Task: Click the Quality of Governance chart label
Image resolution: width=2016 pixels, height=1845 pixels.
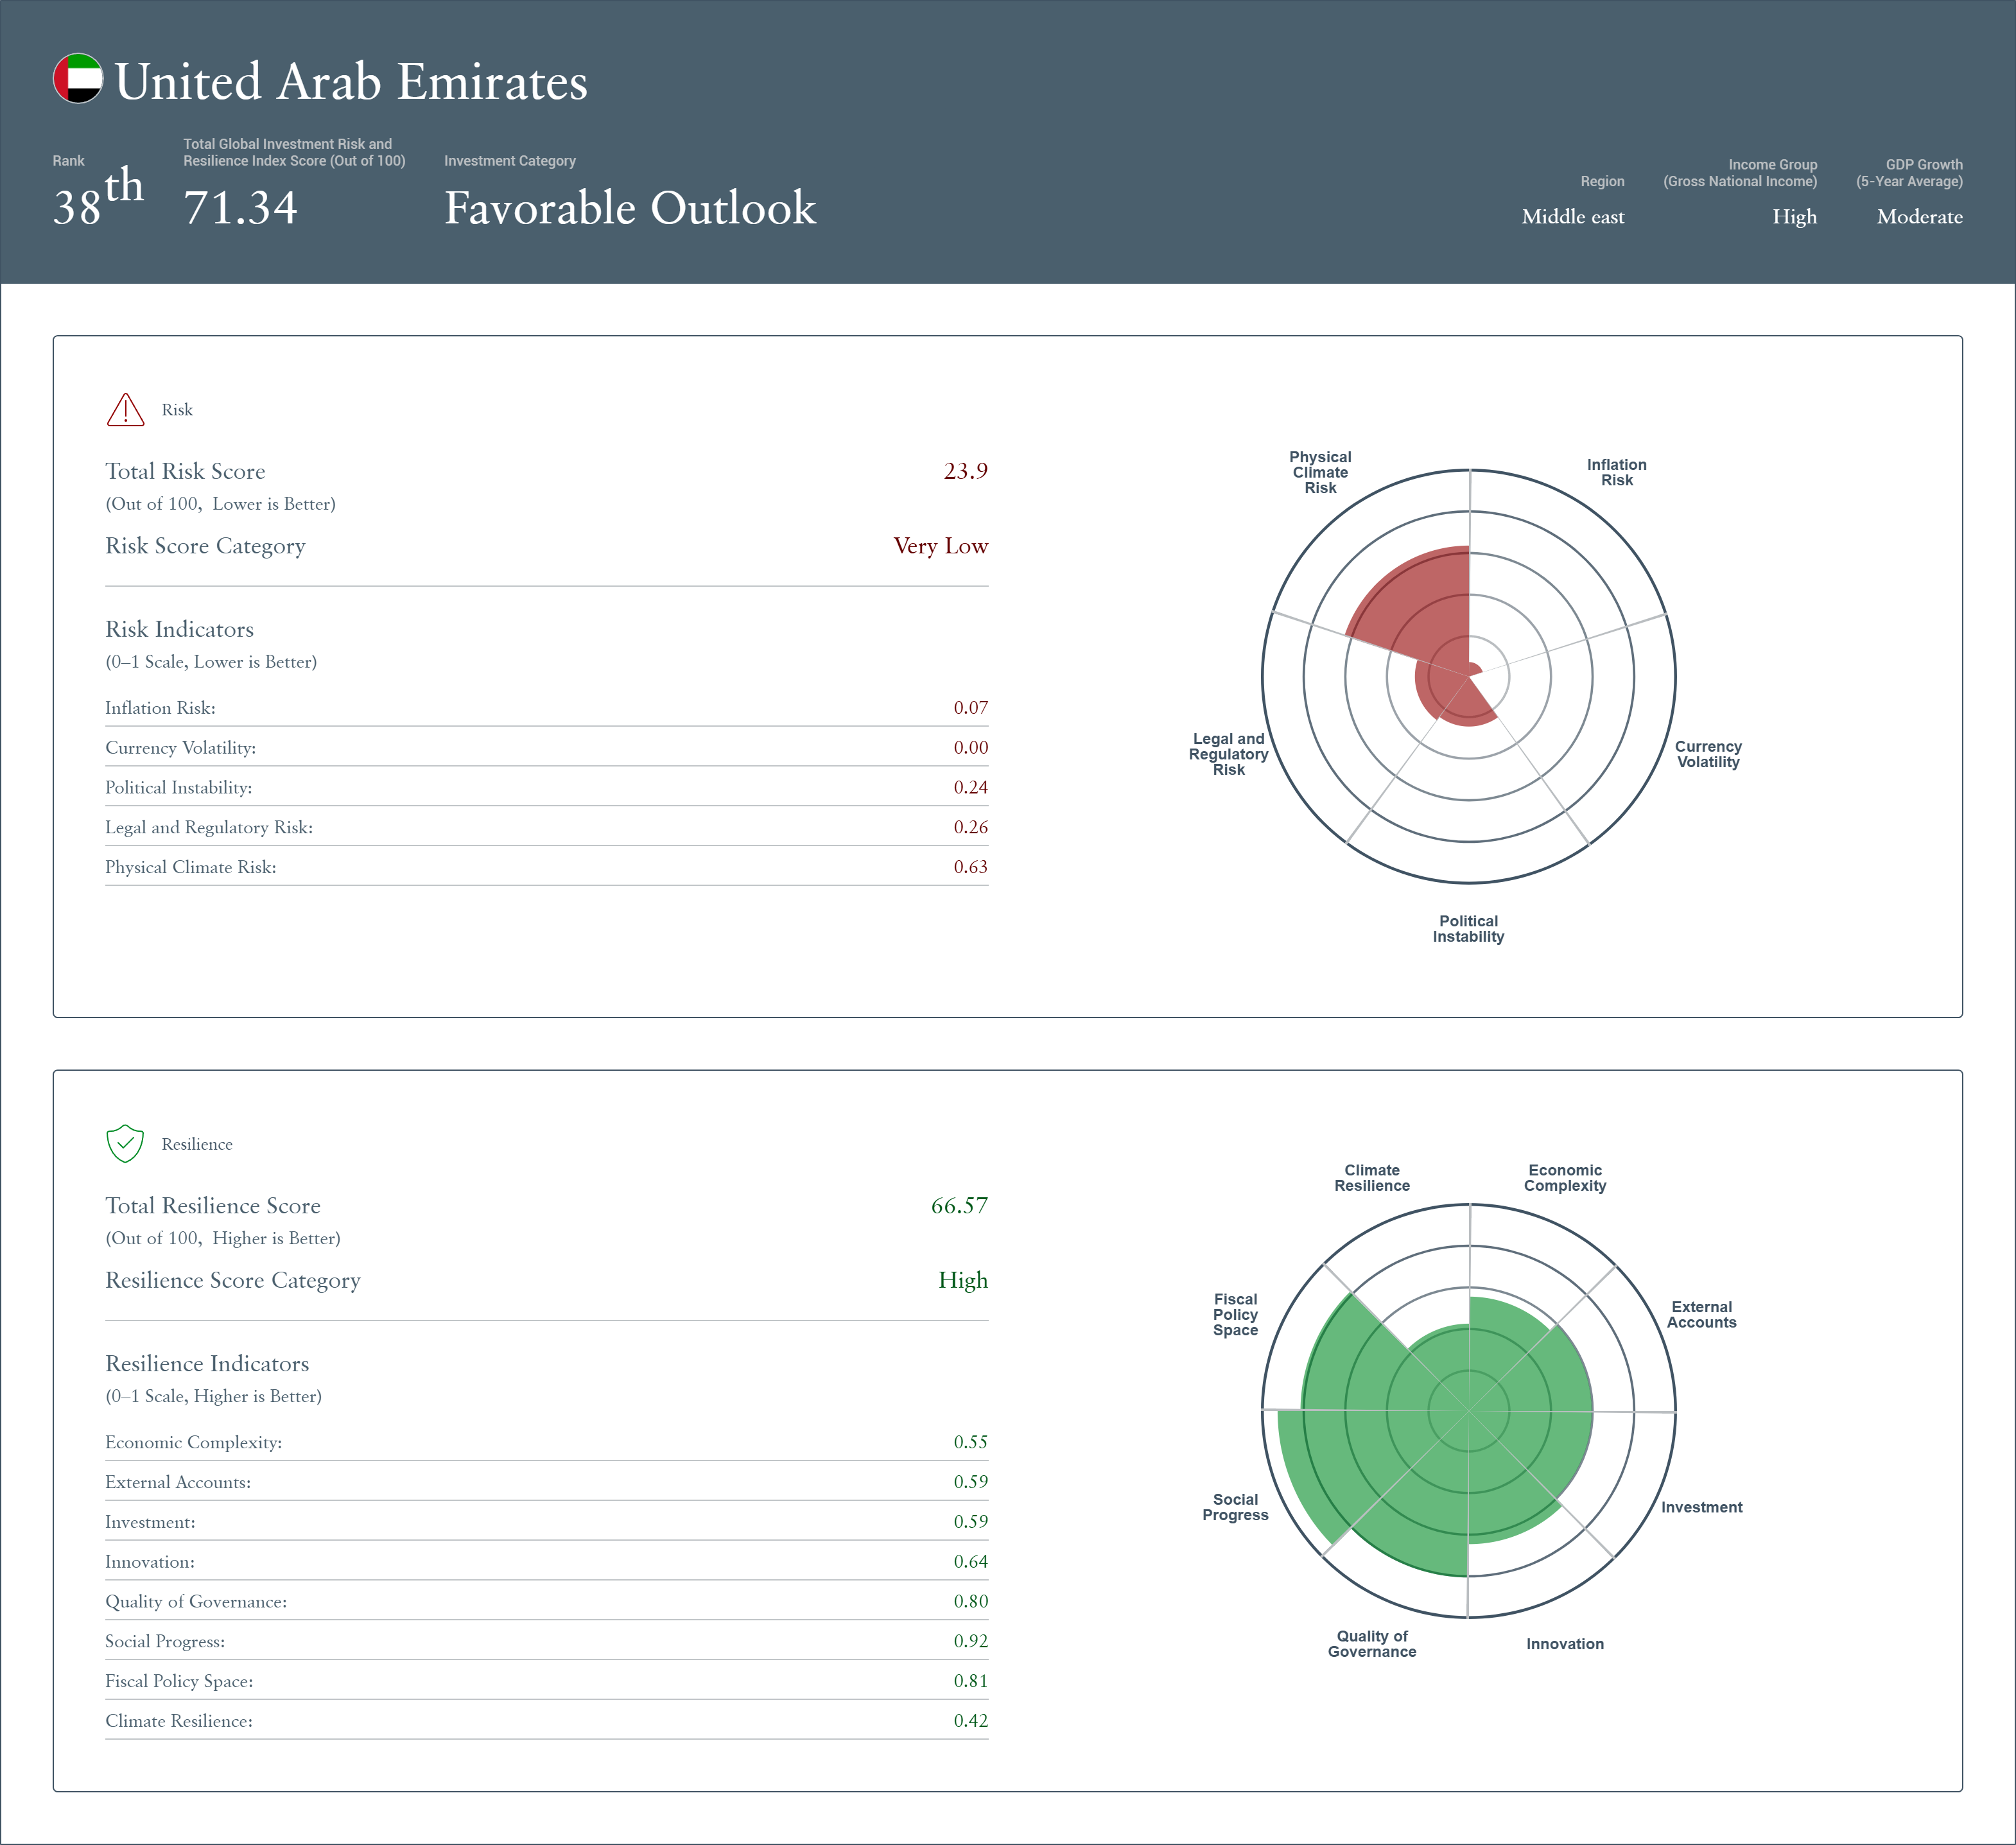Action: (x=1371, y=1643)
